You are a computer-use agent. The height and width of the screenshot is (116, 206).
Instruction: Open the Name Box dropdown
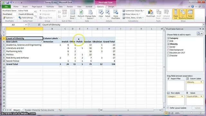tap(26, 24)
